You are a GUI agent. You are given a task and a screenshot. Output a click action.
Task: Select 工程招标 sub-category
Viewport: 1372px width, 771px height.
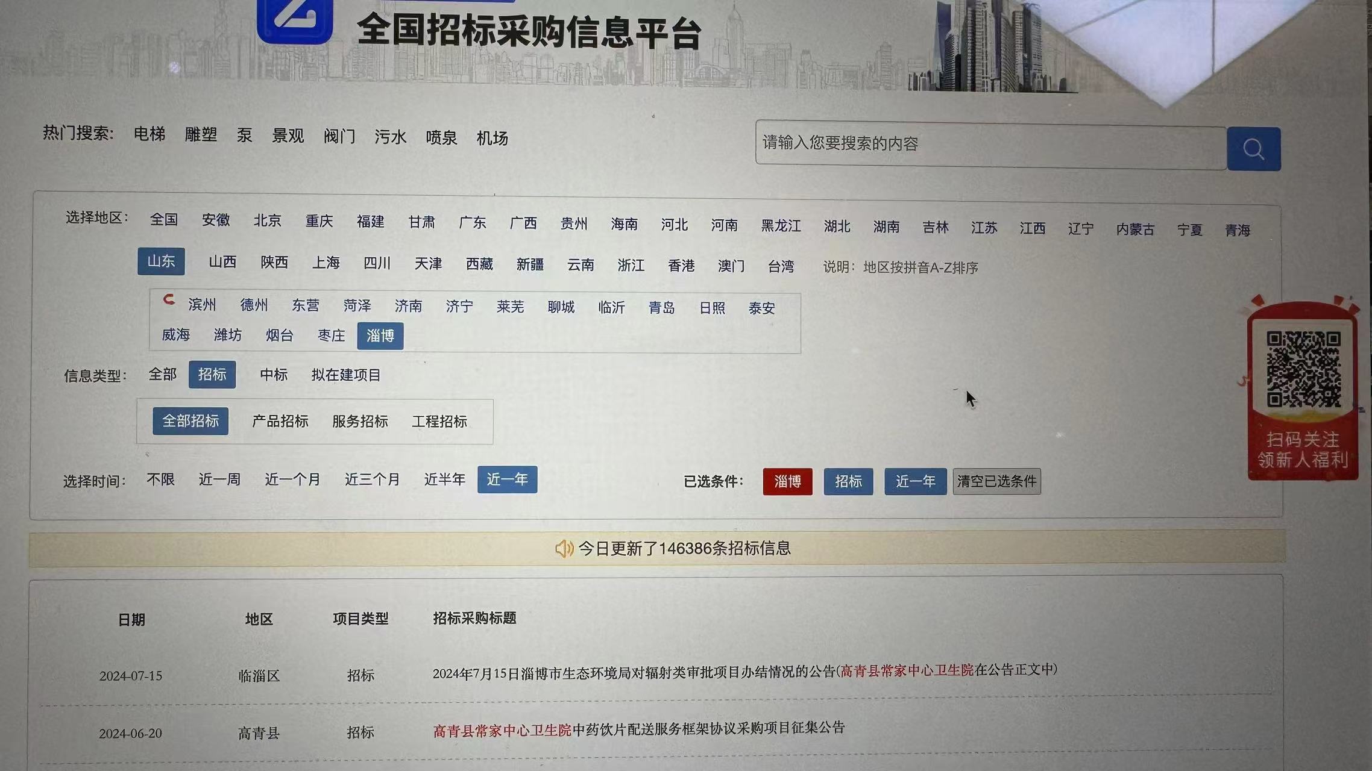coord(439,422)
